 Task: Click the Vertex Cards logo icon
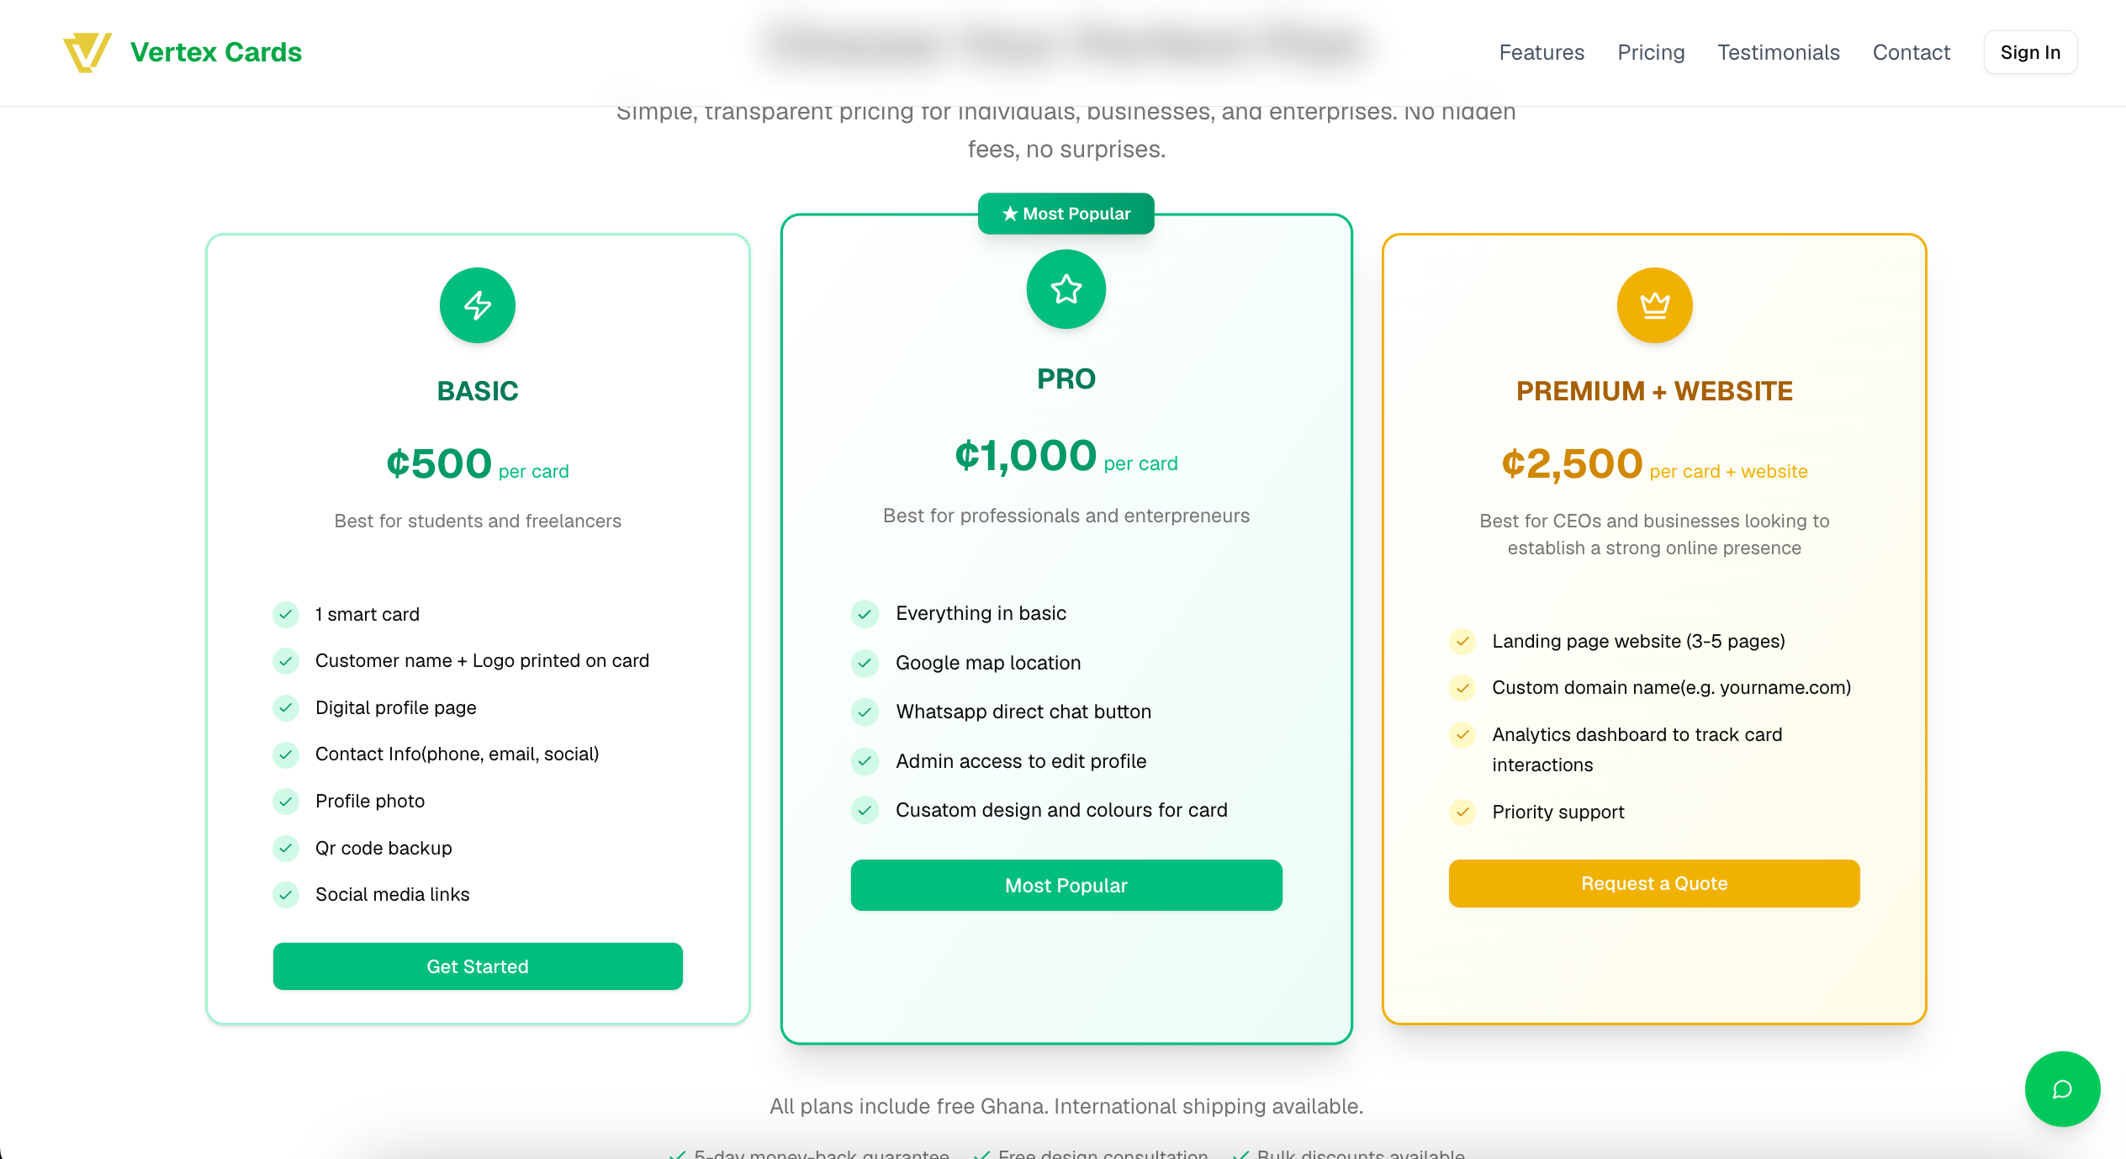point(87,52)
